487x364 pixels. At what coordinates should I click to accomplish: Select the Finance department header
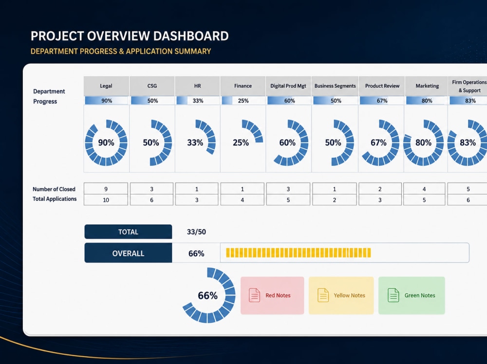click(x=243, y=86)
